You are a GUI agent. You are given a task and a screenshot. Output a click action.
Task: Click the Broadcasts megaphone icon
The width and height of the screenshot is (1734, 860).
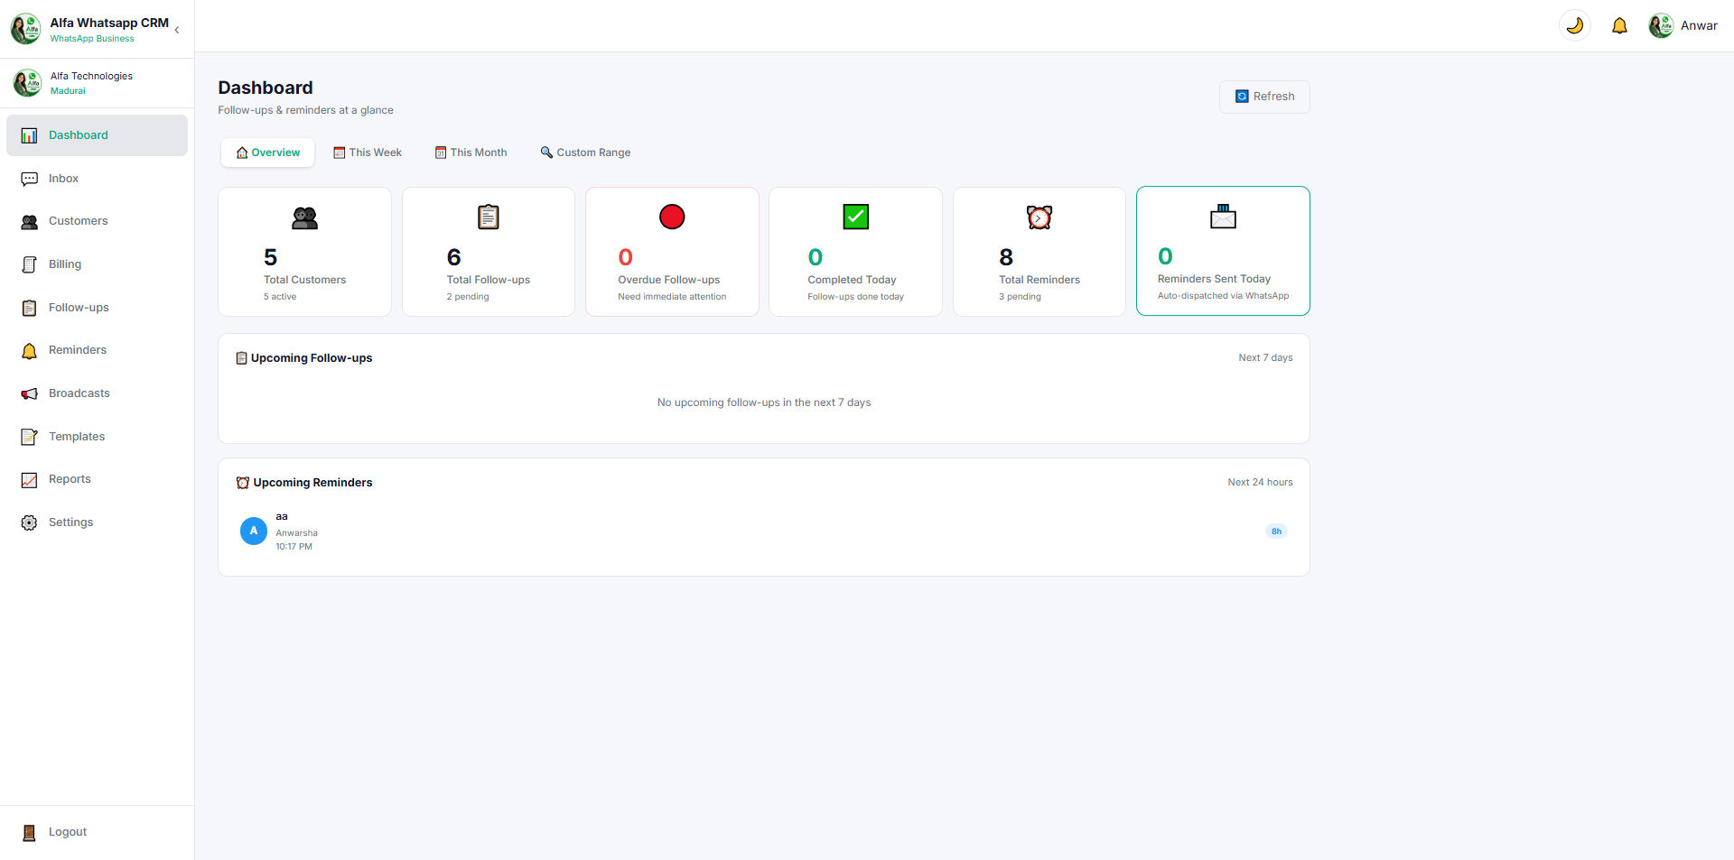29,393
